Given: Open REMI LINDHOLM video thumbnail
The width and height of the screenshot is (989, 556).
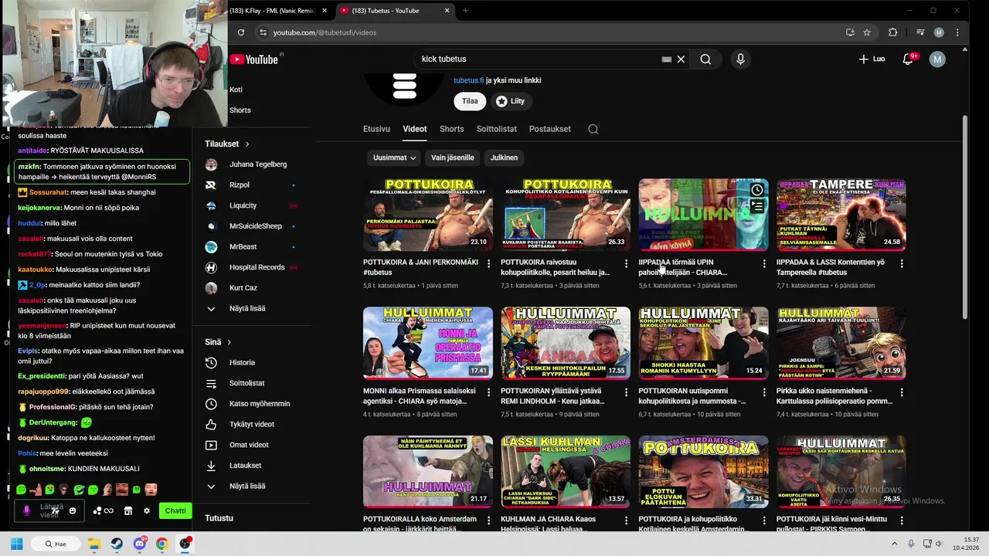Looking at the screenshot, I should (565, 343).
